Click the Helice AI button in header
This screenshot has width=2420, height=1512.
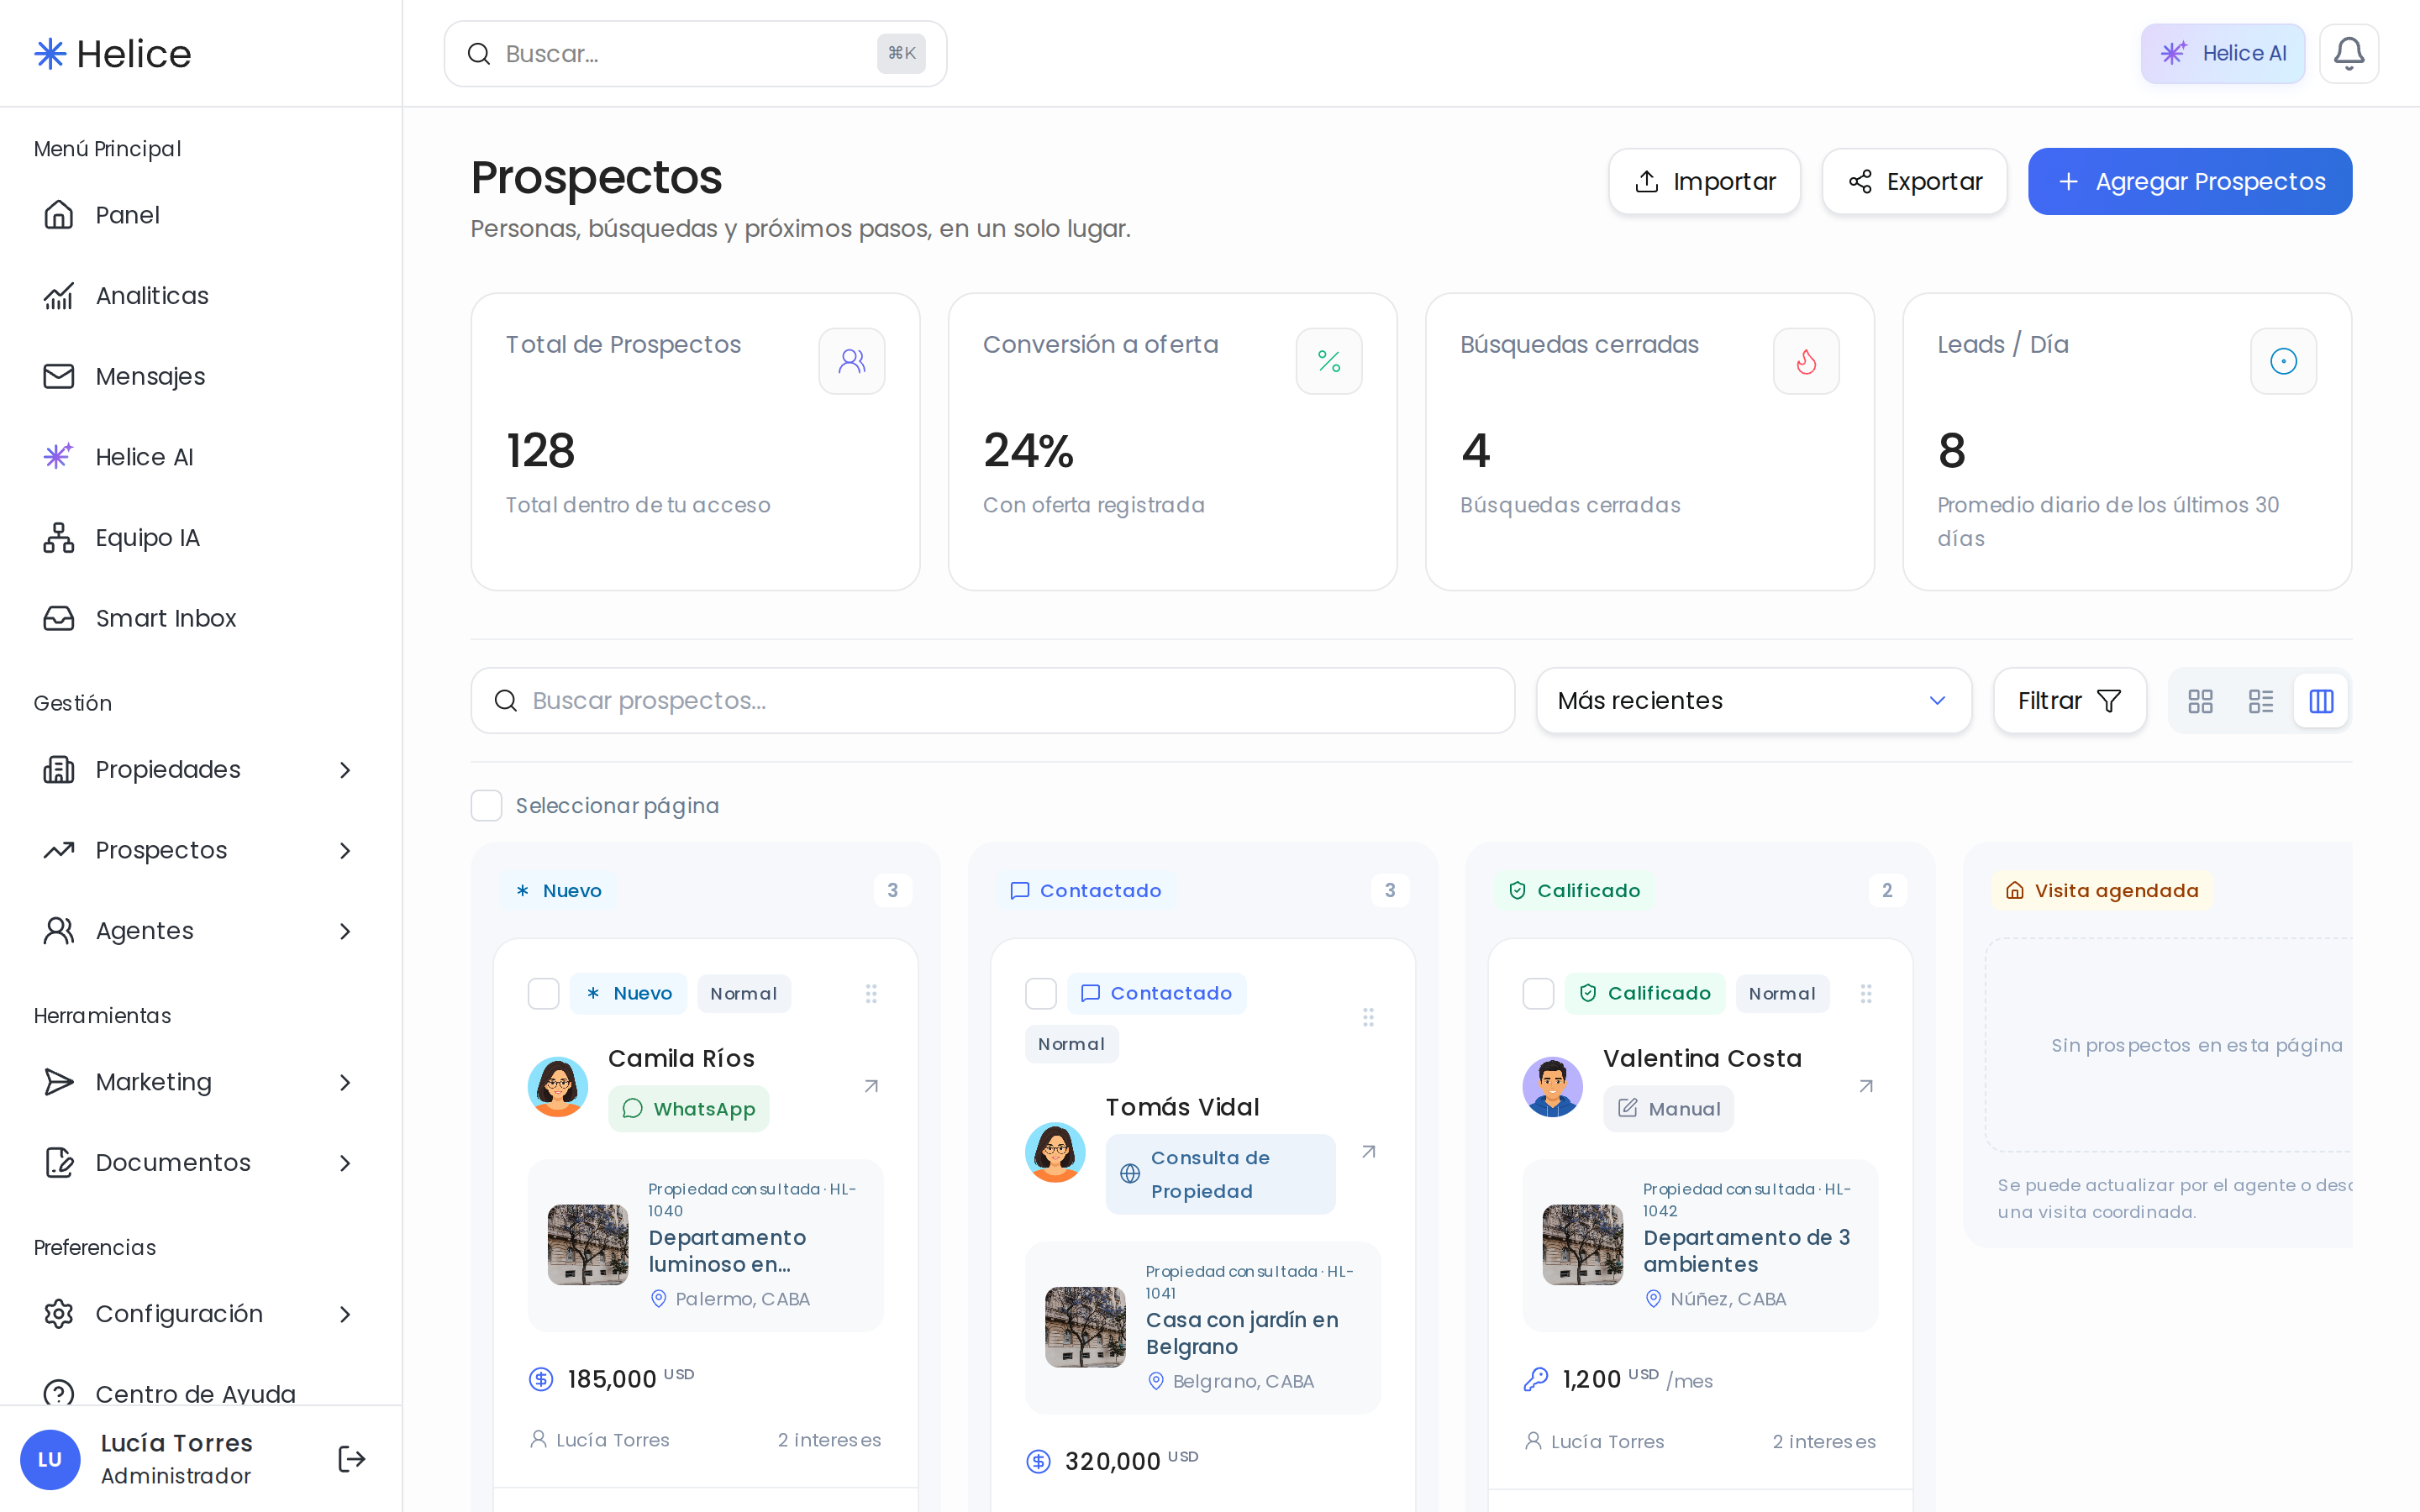pos(2222,53)
